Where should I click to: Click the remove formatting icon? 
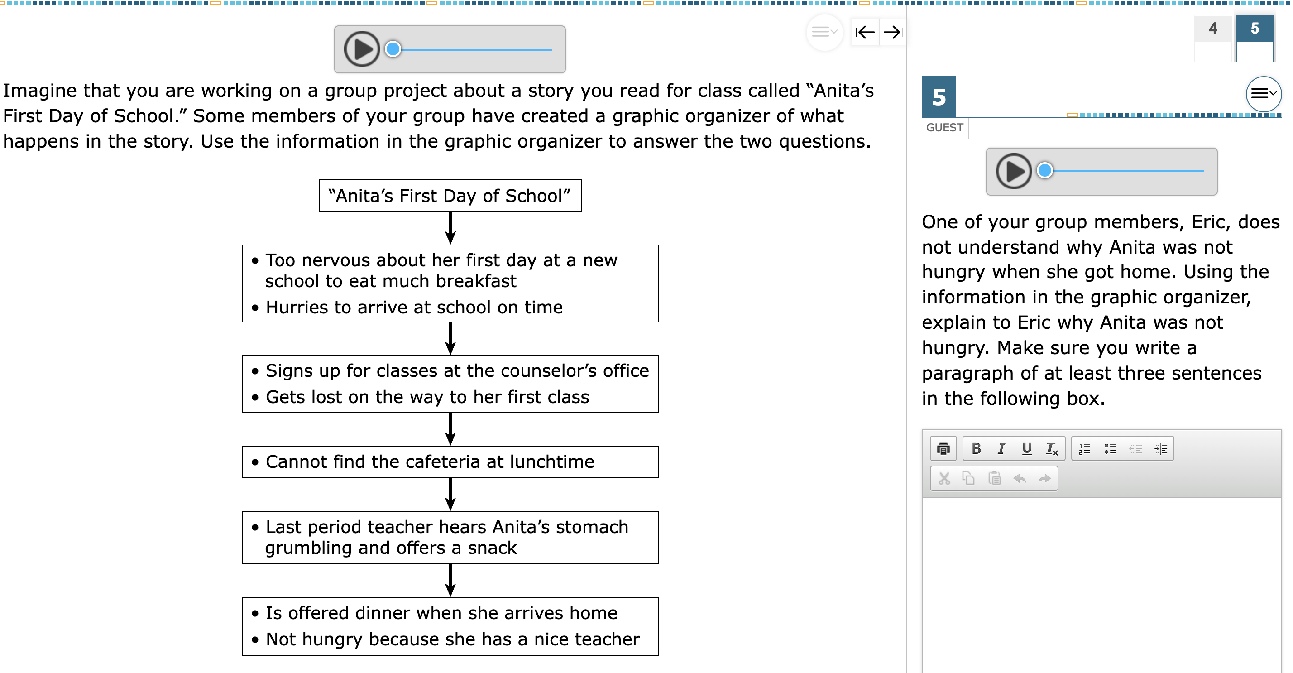[1052, 448]
